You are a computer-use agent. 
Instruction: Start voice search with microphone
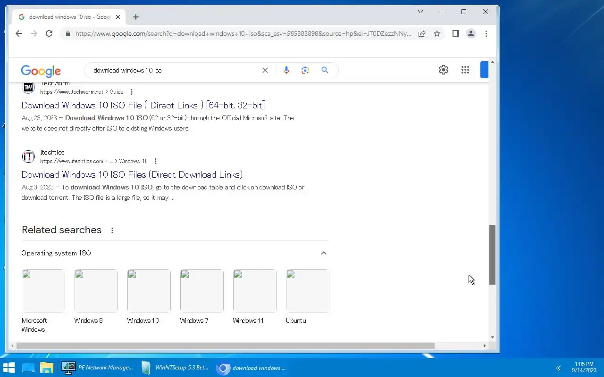tap(286, 70)
